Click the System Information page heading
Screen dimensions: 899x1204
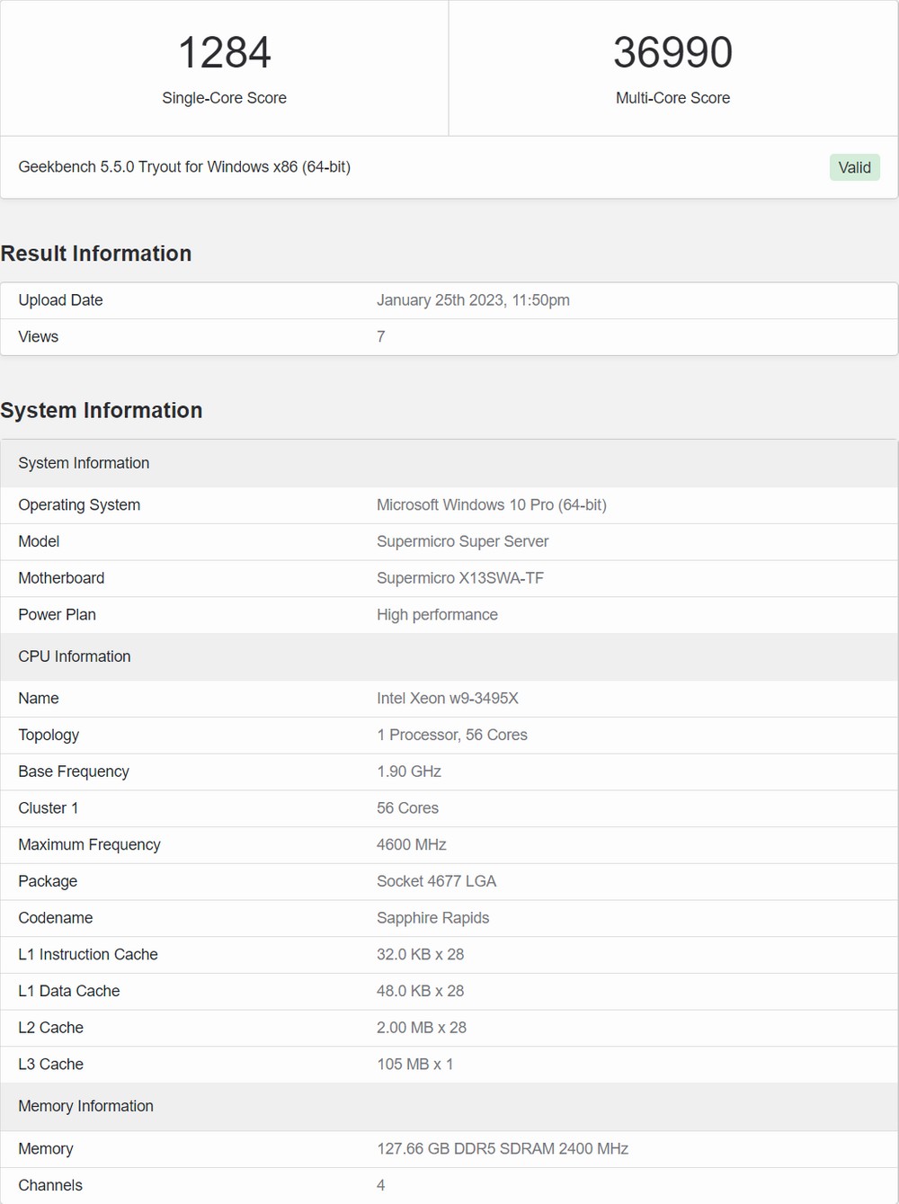(102, 410)
